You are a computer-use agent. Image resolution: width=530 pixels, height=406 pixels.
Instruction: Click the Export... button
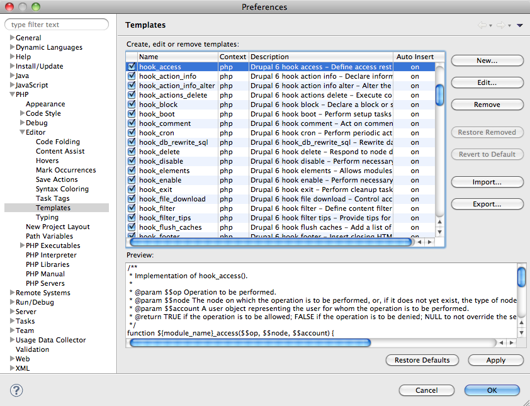click(x=487, y=204)
